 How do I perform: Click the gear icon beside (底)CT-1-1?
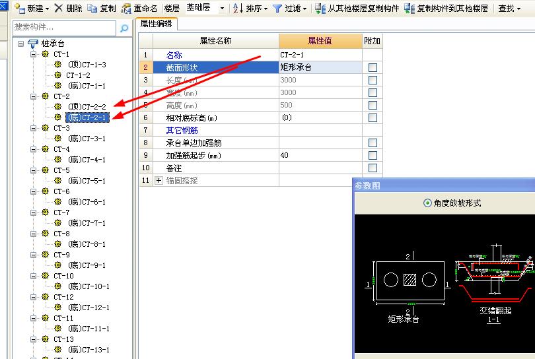tap(58, 86)
